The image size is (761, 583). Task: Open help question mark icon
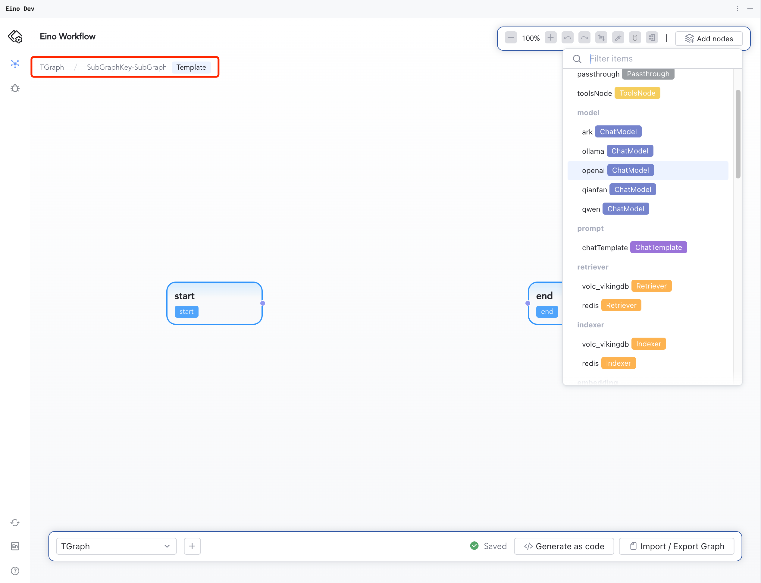tap(15, 571)
